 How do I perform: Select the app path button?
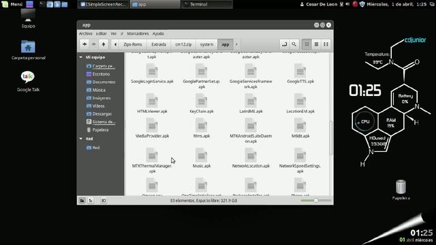coord(225,44)
